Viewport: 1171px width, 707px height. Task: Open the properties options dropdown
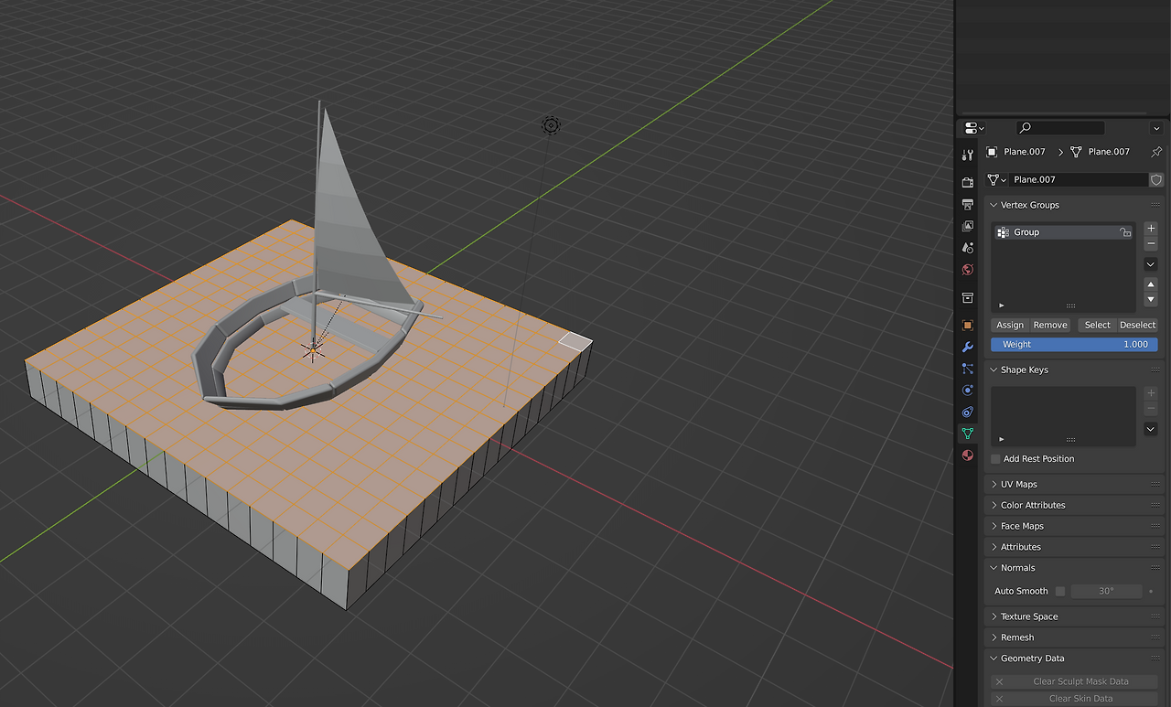[1156, 128]
